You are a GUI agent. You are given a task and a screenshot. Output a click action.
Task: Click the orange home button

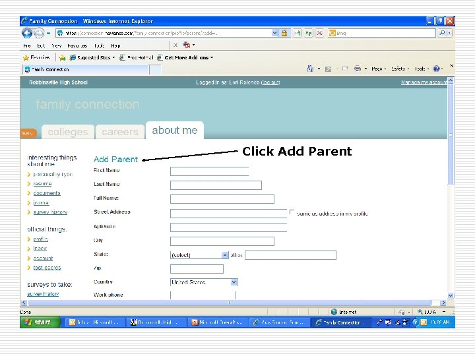click(x=28, y=133)
